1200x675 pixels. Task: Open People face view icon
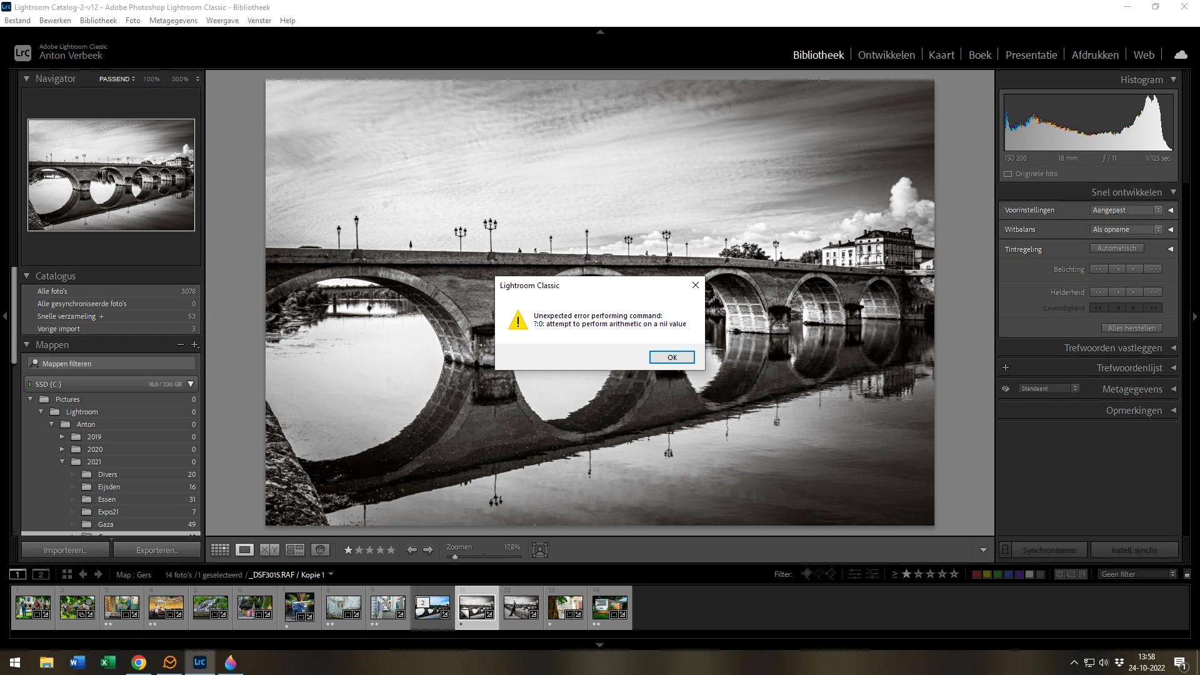click(x=320, y=550)
